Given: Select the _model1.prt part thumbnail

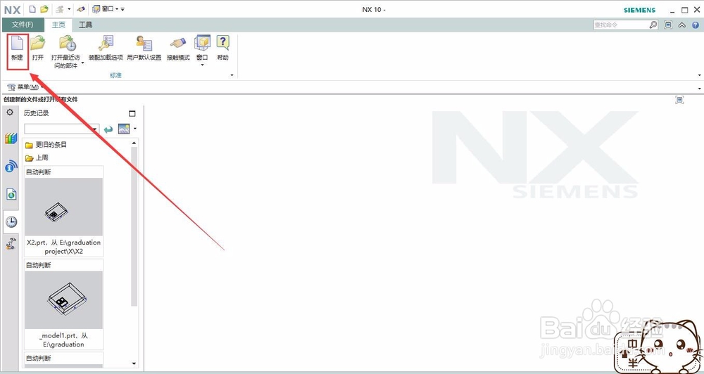Looking at the screenshot, I should pos(64,300).
